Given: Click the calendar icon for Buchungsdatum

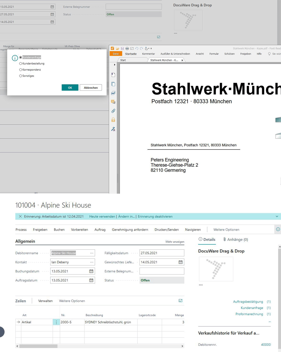Looking at the screenshot, I should (91, 271).
